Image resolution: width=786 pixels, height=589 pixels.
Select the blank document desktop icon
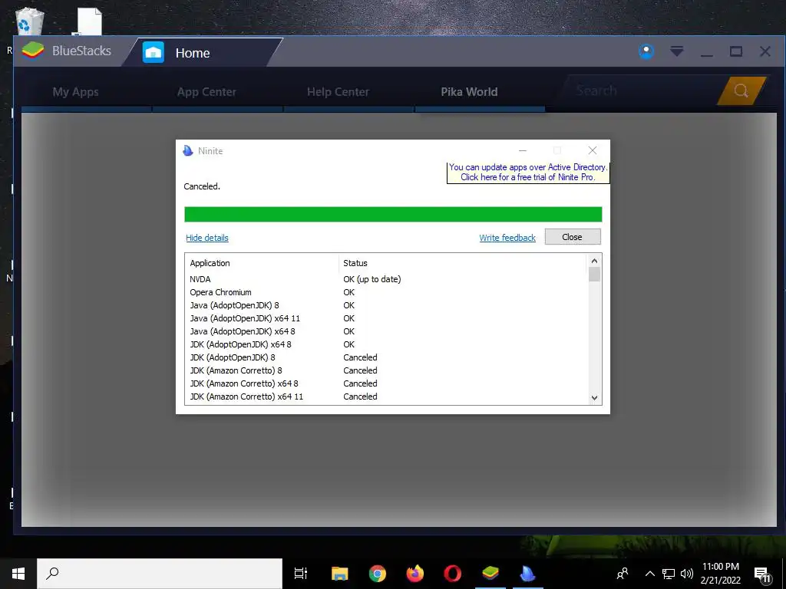90,22
